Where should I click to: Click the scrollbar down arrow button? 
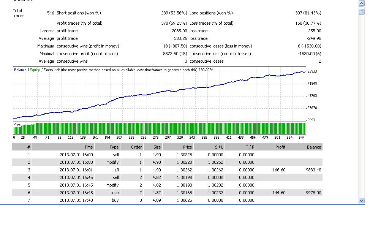coord(362,201)
